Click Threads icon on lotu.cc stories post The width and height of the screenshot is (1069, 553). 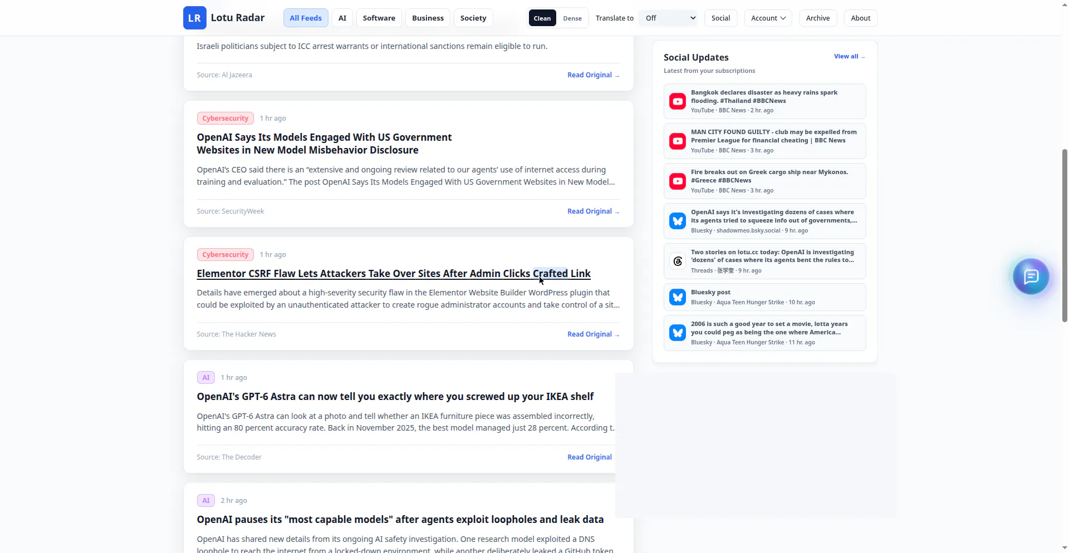pos(678,261)
